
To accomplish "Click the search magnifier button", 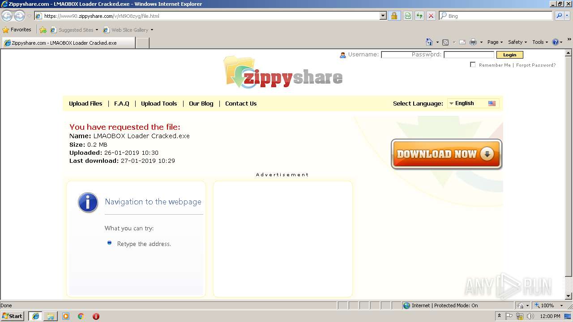I will (x=559, y=16).
